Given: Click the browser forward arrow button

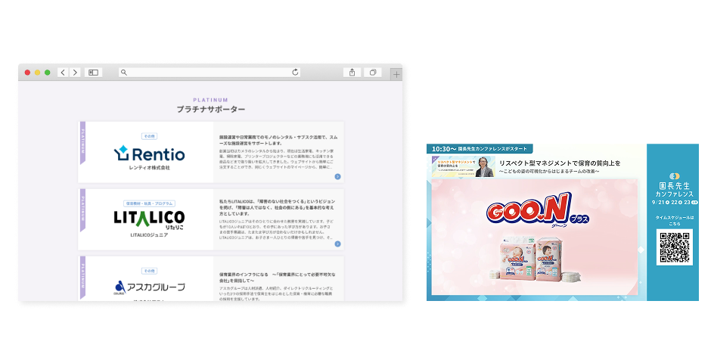Looking at the screenshot, I should (74, 73).
